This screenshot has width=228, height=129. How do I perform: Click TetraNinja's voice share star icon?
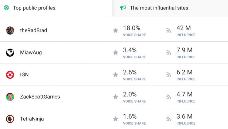pos(116,119)
